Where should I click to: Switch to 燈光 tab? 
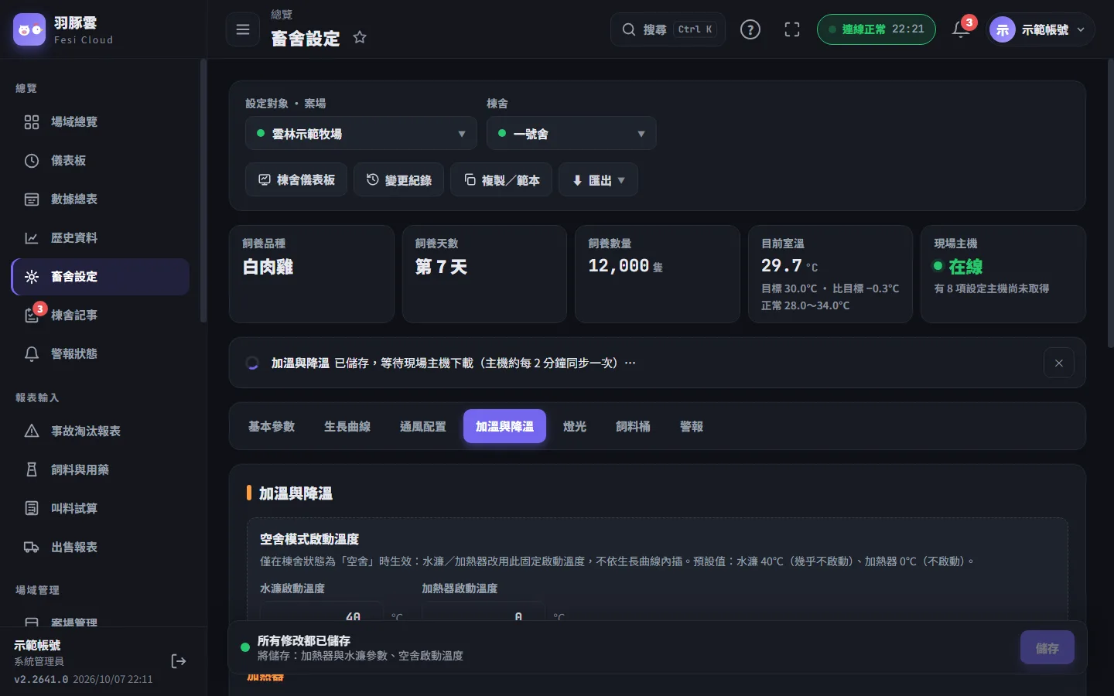tap(575, 427)
